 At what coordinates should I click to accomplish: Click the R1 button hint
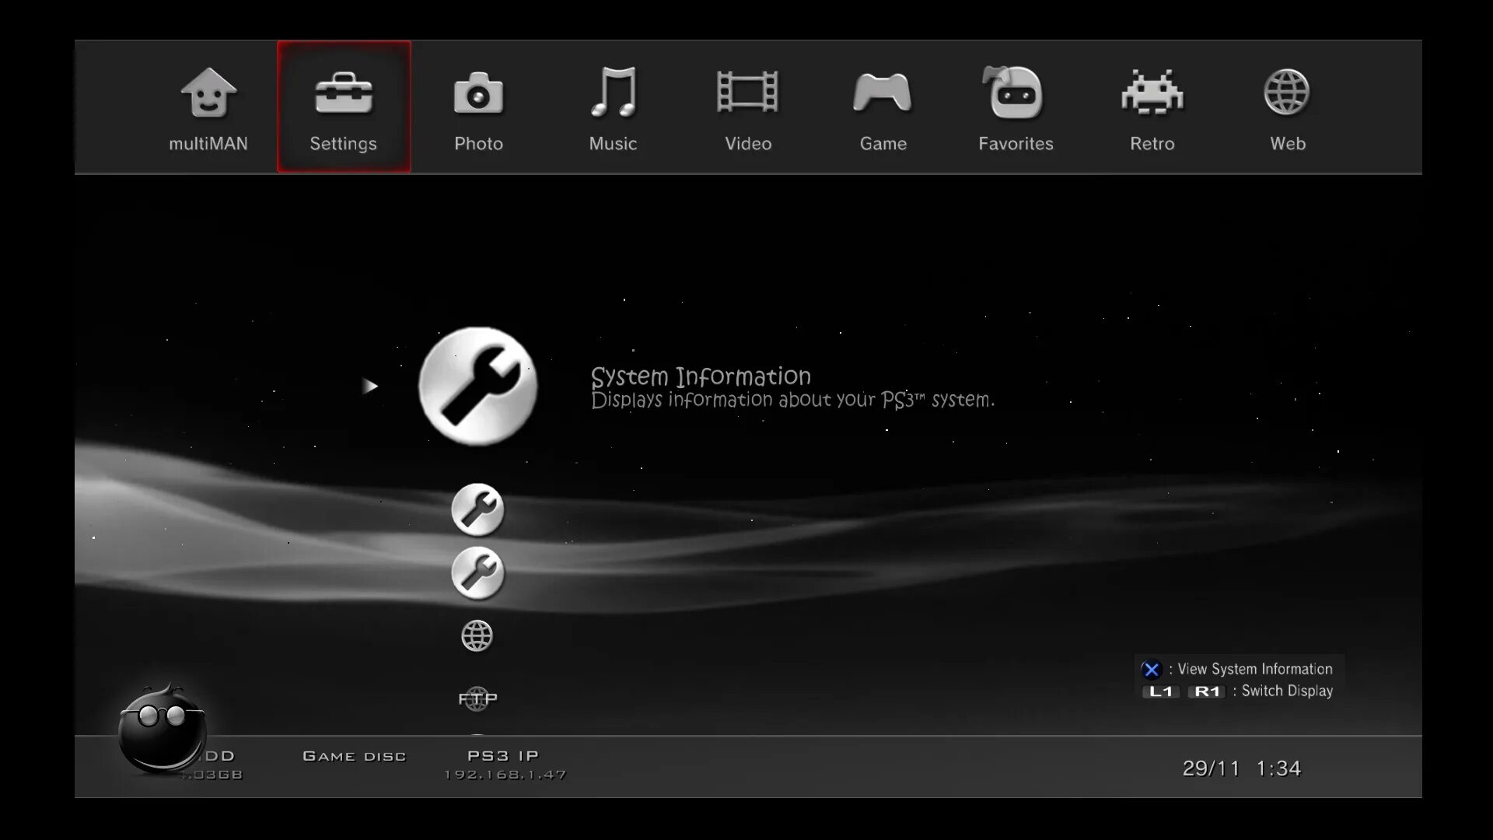(1207, 691)
